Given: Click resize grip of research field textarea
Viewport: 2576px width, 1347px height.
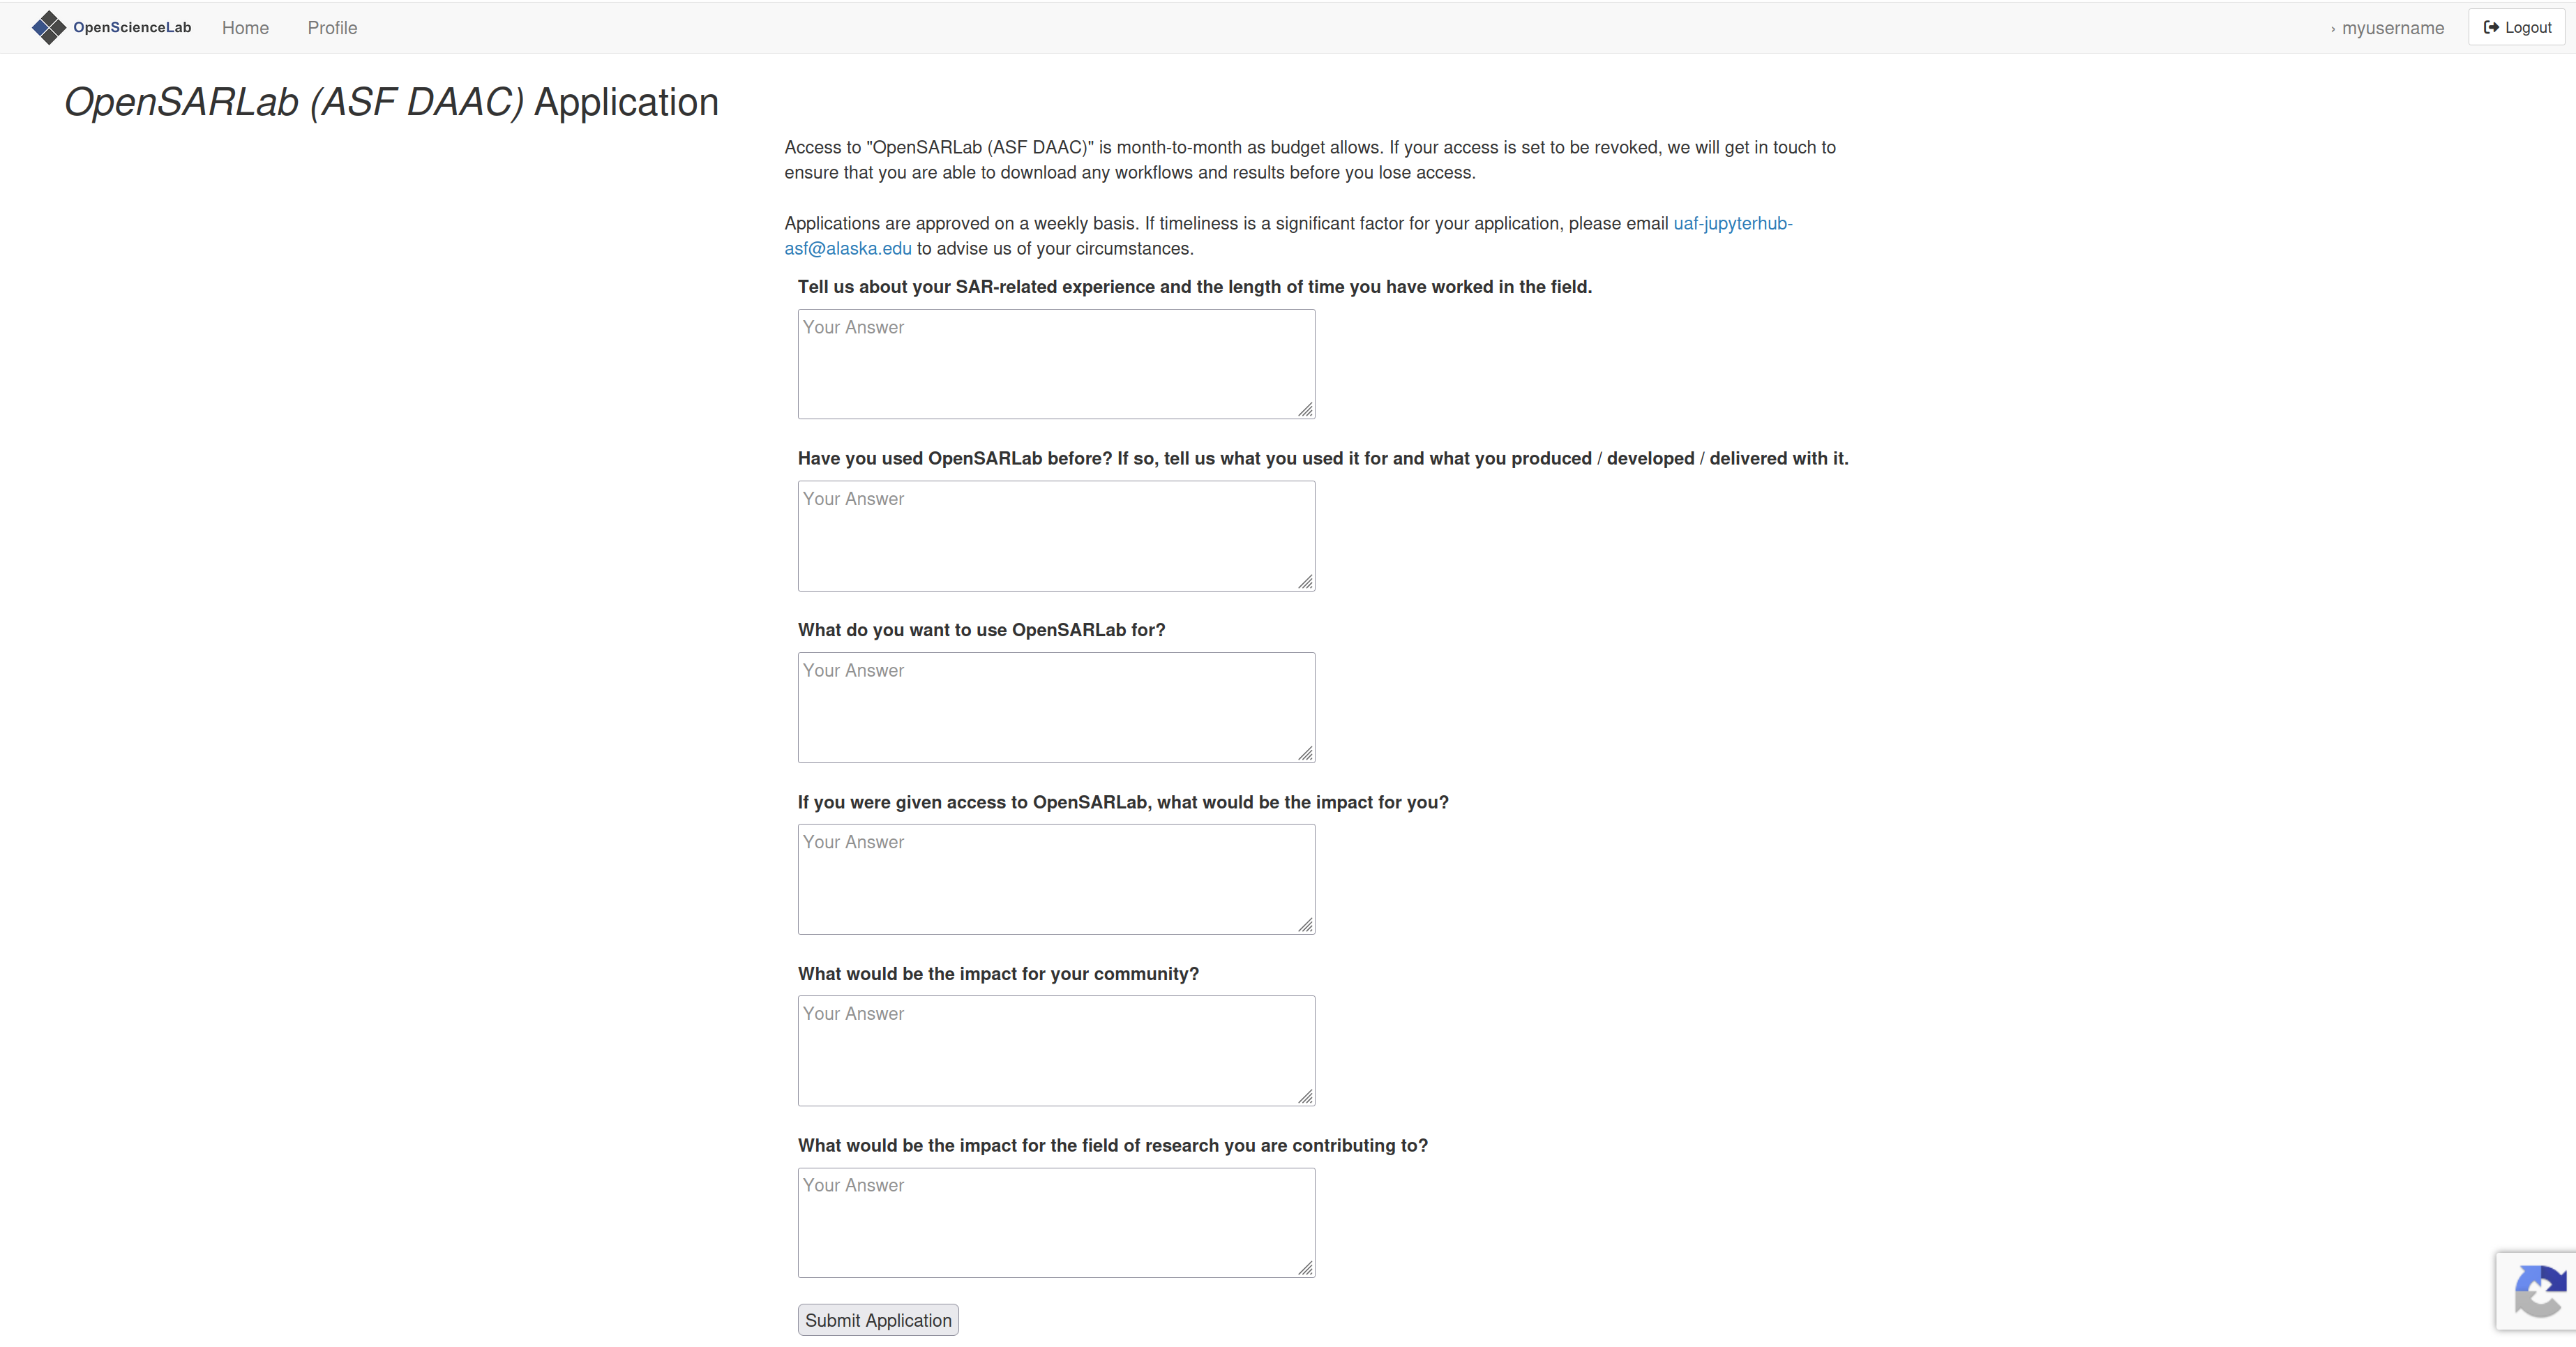Looking at the screenshot, I should pyautogui.click(x=1305, y=1268).
